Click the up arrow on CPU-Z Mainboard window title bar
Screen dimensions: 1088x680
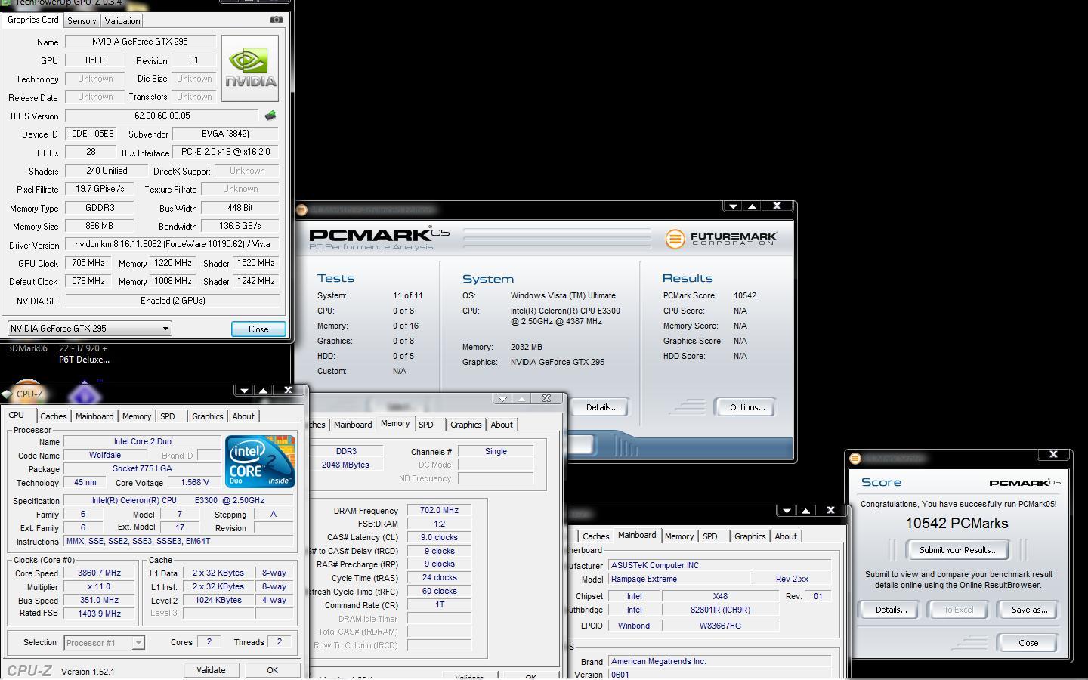tap(805, 511)
